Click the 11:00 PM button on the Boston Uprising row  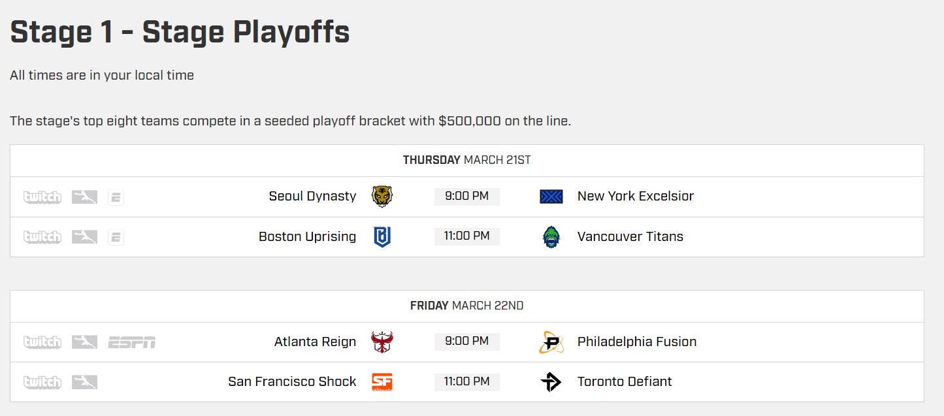tap(466, 236)
